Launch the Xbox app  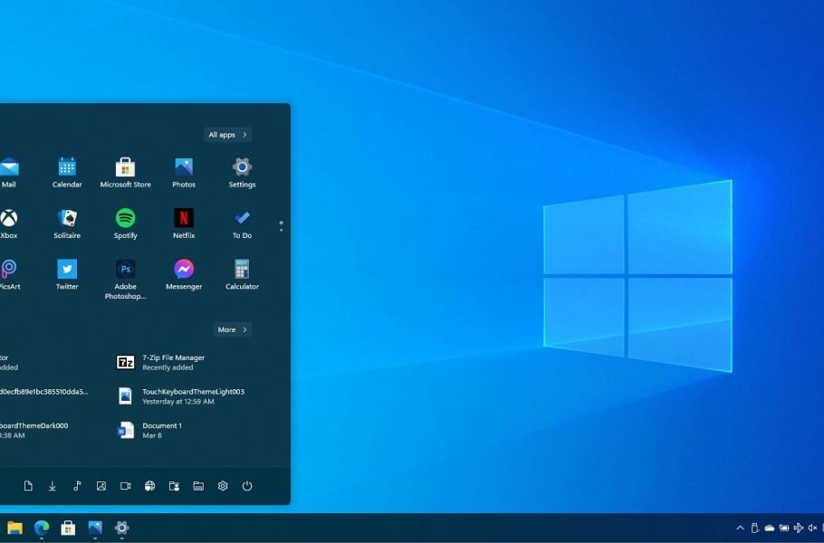click(9, 224)
